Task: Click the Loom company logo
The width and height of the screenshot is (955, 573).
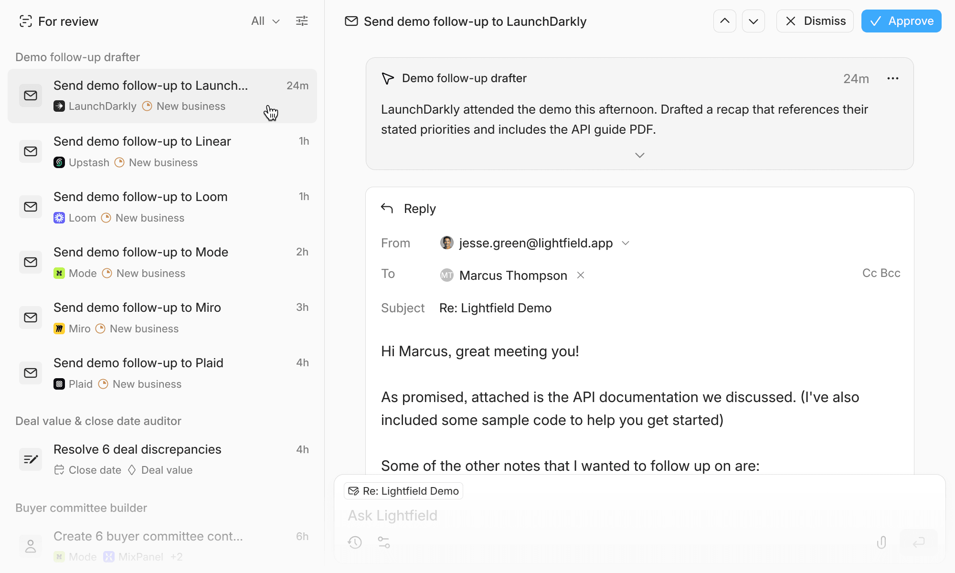Action: 59,218
